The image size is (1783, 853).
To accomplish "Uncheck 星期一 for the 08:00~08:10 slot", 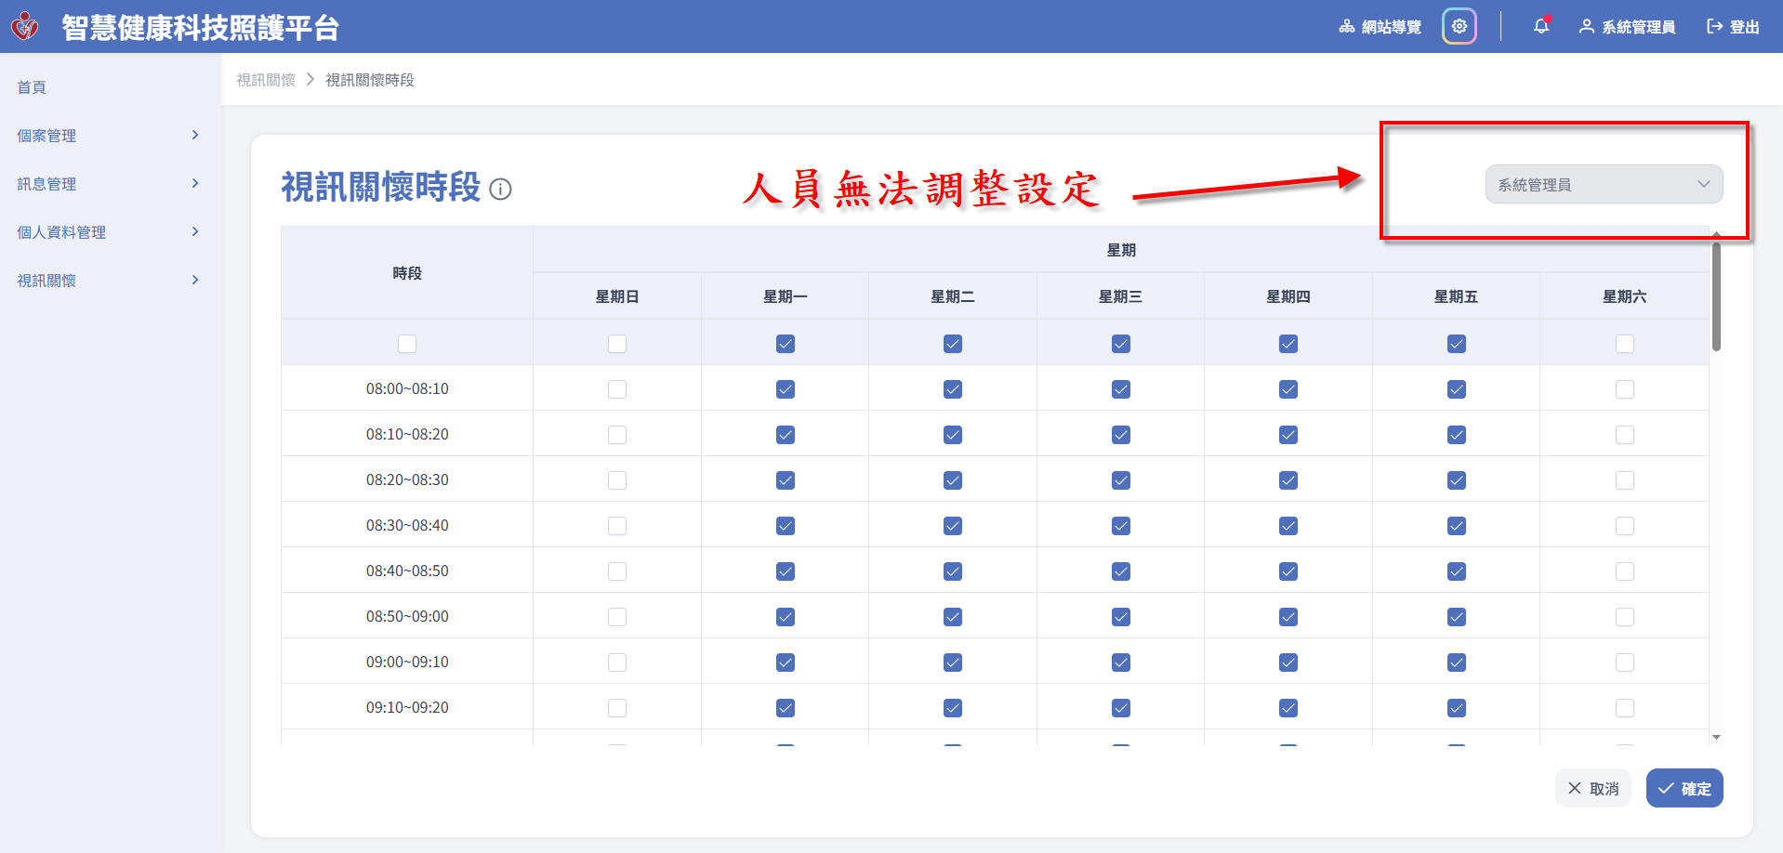I will coord(786,389).
